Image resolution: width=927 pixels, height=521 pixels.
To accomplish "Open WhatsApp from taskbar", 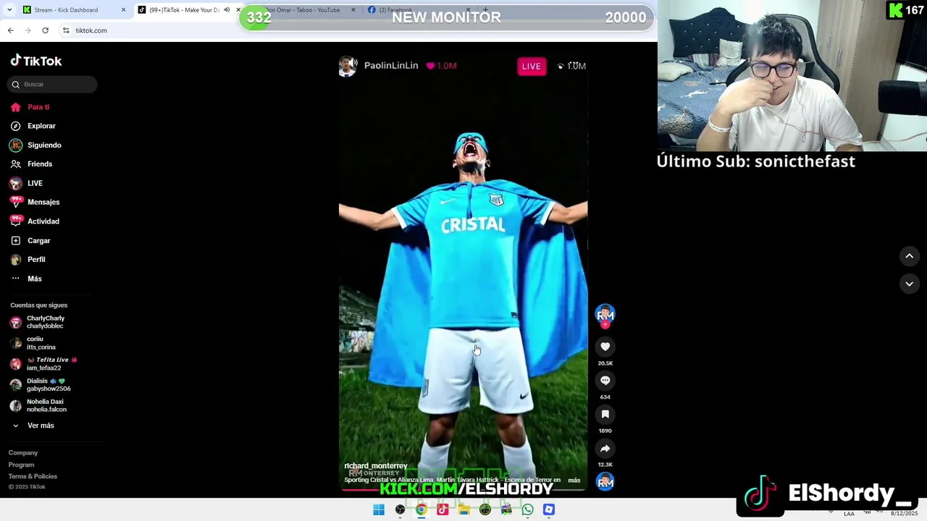I will point(527,510).
